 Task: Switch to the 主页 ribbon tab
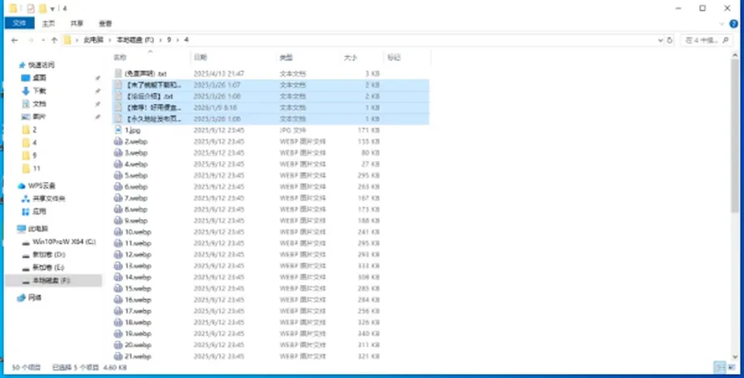click(x=48, y=23)
